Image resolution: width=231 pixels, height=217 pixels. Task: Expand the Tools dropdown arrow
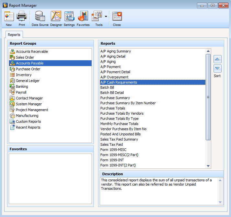[x=106, y=17]
